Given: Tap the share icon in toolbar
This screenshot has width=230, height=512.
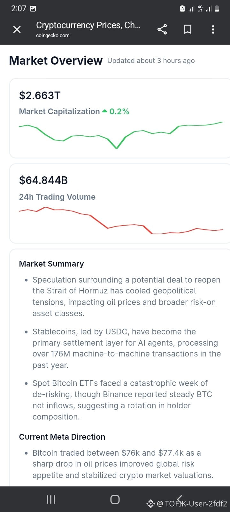Looking at the screenshot, I should [162, 29].
